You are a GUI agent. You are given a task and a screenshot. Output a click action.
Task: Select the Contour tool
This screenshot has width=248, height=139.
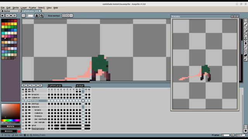pyautogui.click(x=245, y=55)
